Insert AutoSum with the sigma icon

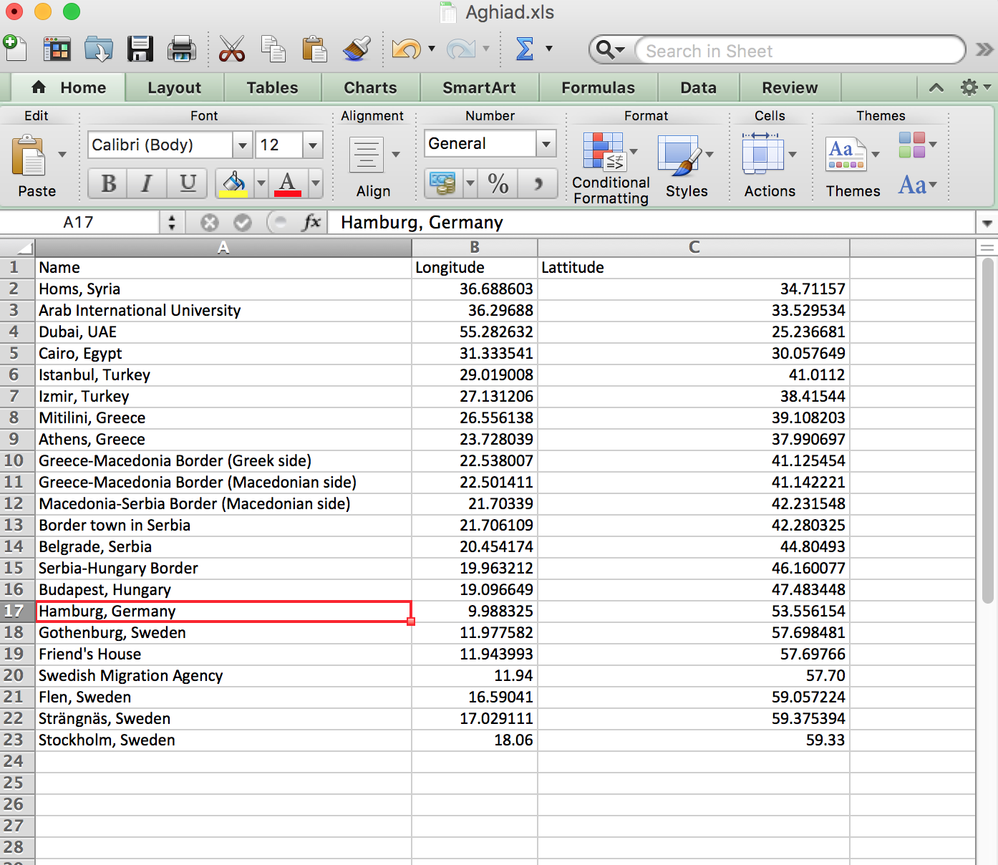pos(525,49)
